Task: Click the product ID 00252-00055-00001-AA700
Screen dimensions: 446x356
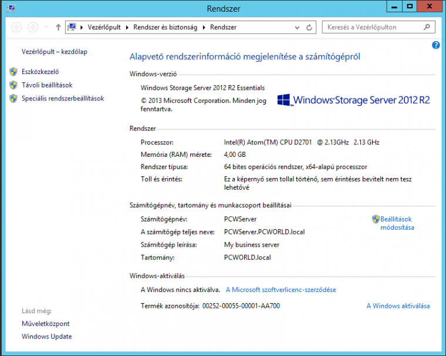Action: click(x=241, y=306)
